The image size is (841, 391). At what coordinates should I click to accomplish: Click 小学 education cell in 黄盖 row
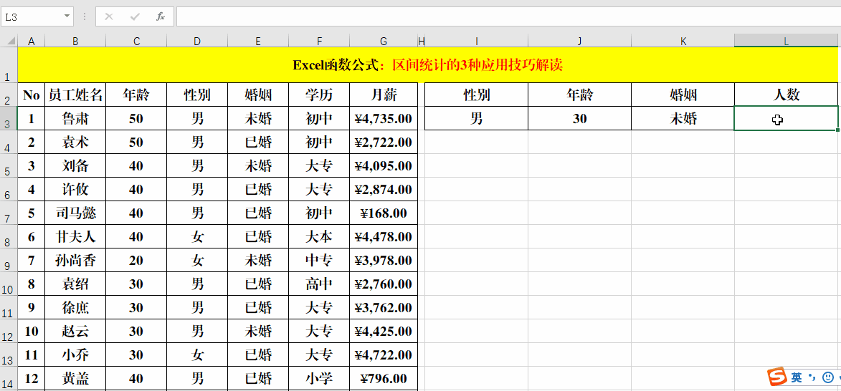click(x=319, y=379)
